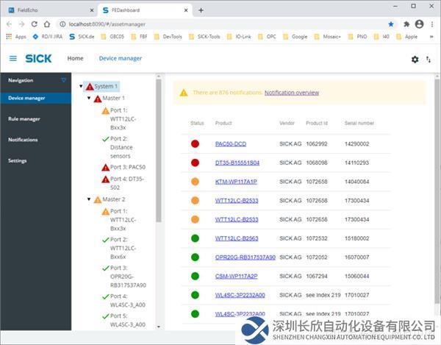Bookmark this page with the star icon
This screenshot has width=441, height=345.
coord(390,24)
